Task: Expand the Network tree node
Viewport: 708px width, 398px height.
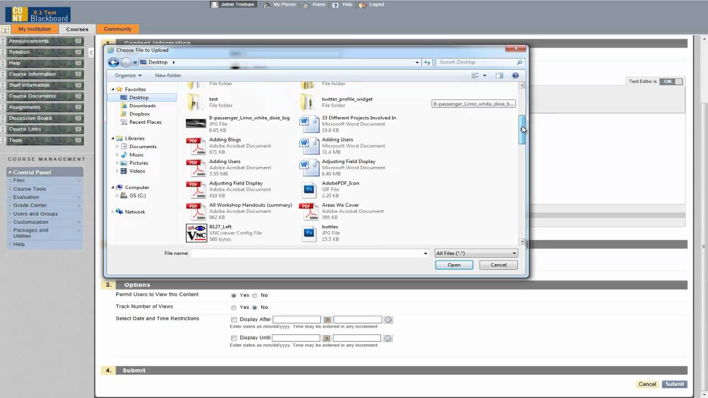Action: [113, 212]
